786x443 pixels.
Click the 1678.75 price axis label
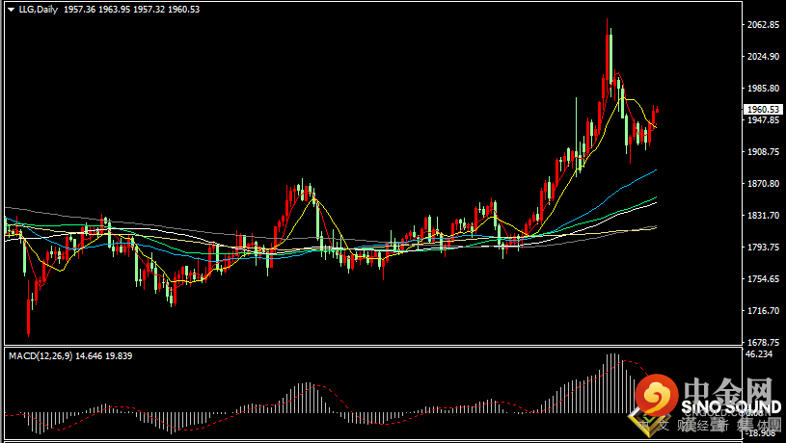coord(763,343)
